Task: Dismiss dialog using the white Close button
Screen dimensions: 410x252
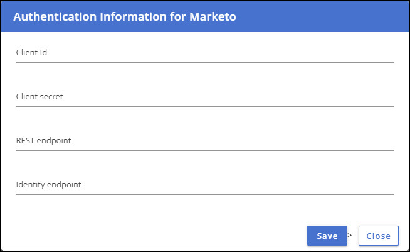Action: [x=379, y=236]
